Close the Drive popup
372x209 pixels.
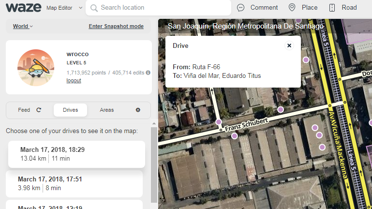tap(289, 45)
